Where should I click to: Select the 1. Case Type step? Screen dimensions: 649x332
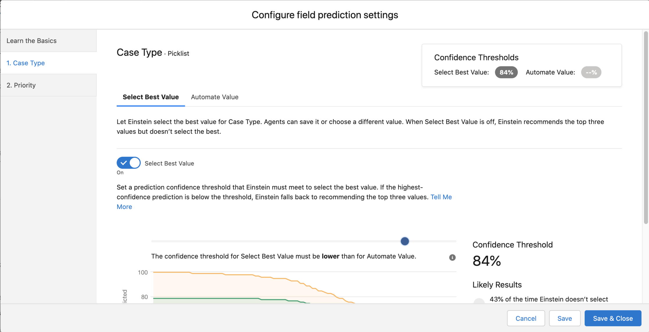click(x=26, y=63)
